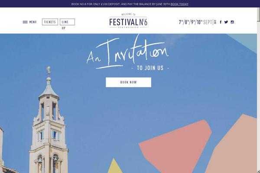
Task: Click the vertical year text beside Sept
Action: point(215,22)
